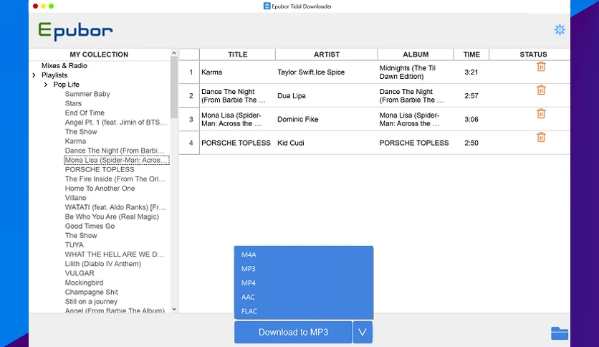The height and width of the screenshot is (347, 599).
Task: Select the VULGAR track
Action: (x=80, y=273)
